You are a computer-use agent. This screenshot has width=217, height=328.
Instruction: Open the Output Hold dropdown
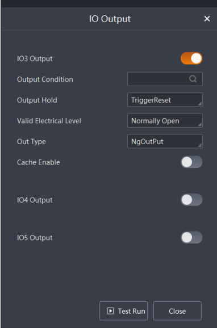click(165, 100)
